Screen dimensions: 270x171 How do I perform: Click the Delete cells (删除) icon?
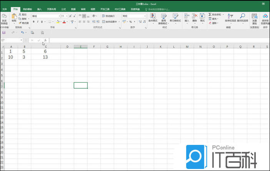[x=195, y=16]
